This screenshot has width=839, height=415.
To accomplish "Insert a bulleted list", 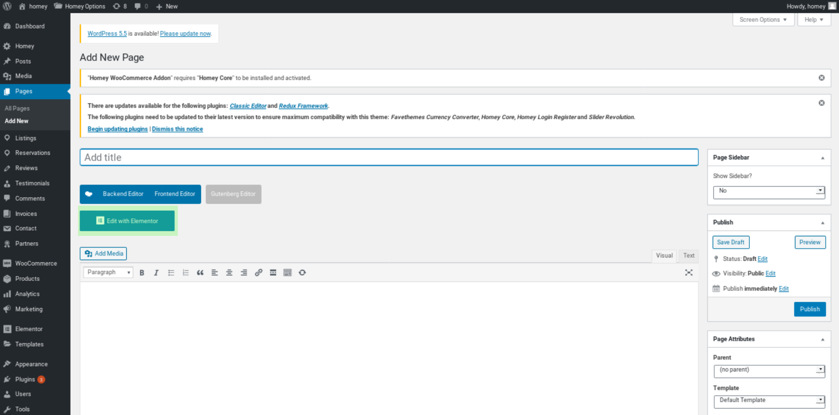I will pyautogui.click(x=171, y=272).
